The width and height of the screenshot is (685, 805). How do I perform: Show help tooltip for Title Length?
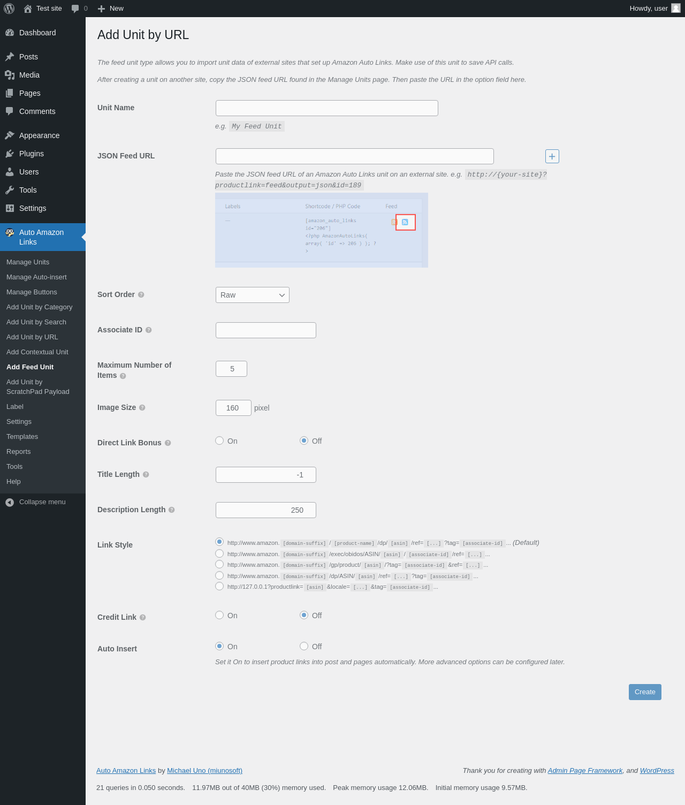146,475
